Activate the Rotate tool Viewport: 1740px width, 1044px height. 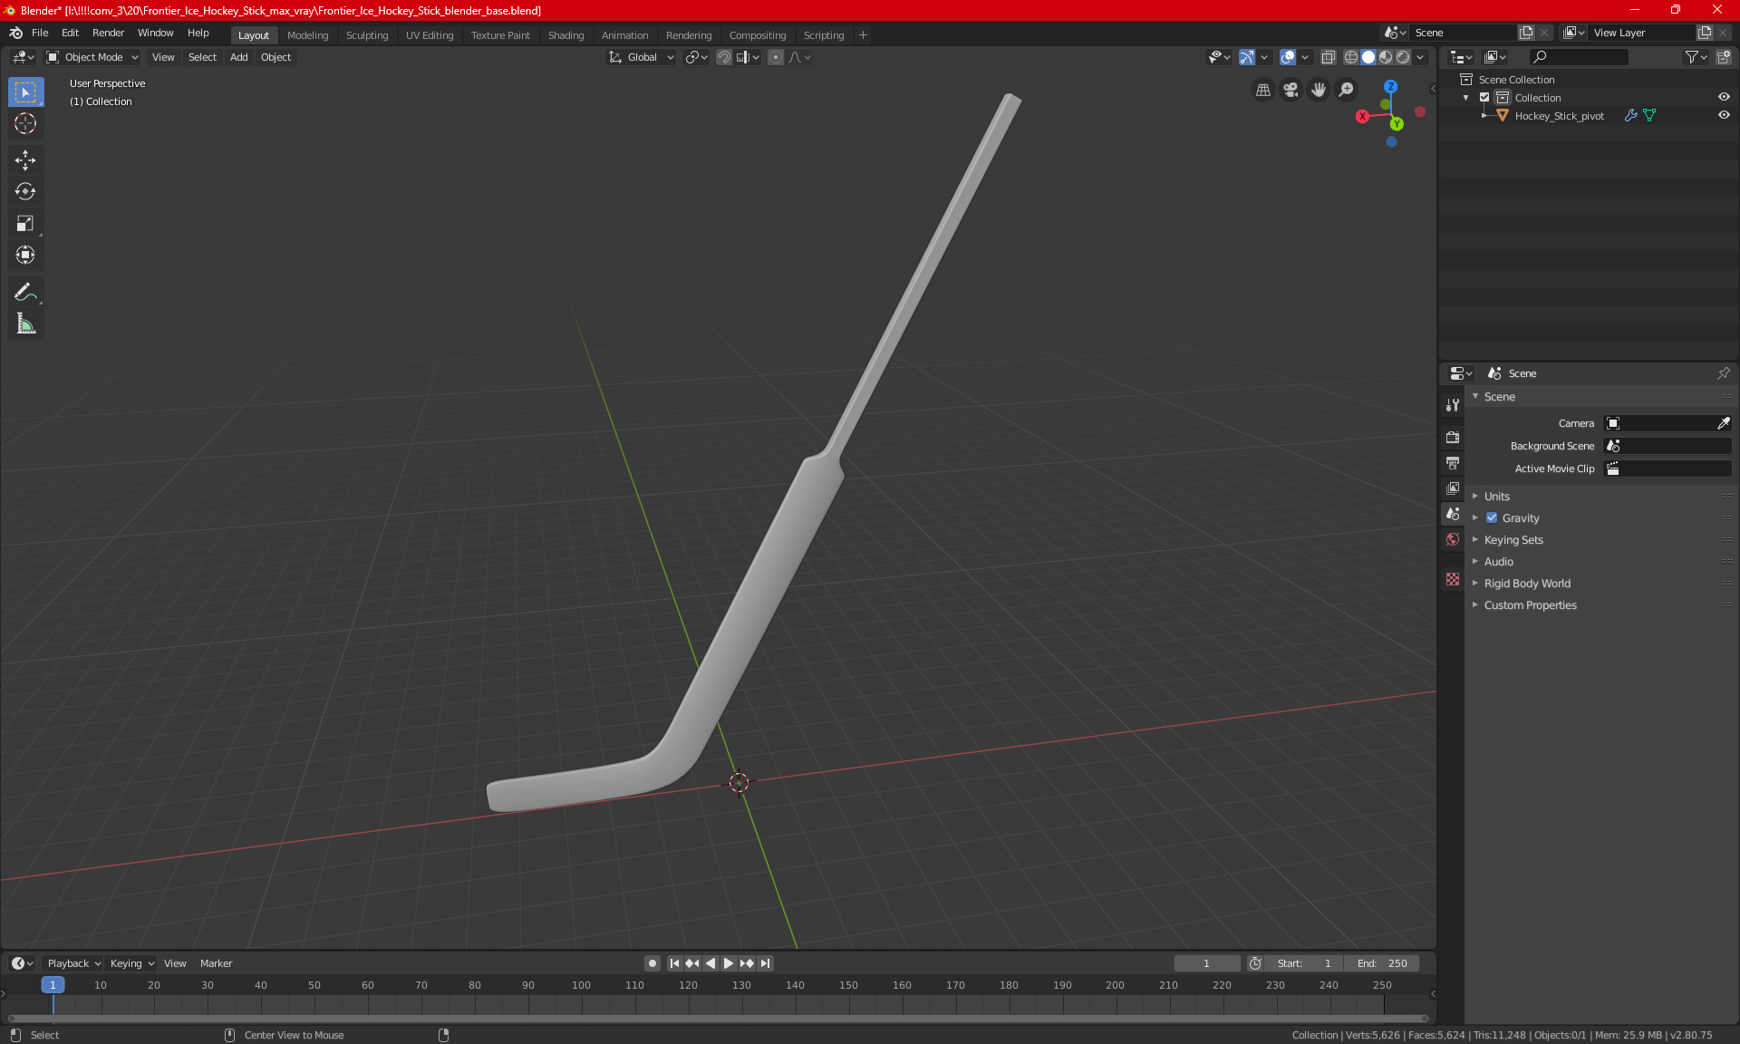coord(25,191)
